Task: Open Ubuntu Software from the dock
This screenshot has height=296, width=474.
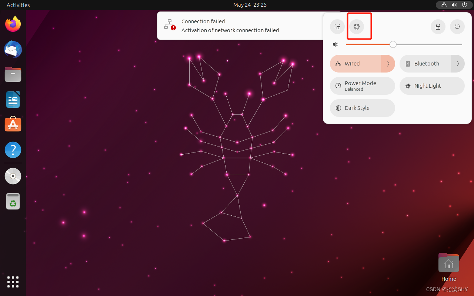Action: point(13,124)
